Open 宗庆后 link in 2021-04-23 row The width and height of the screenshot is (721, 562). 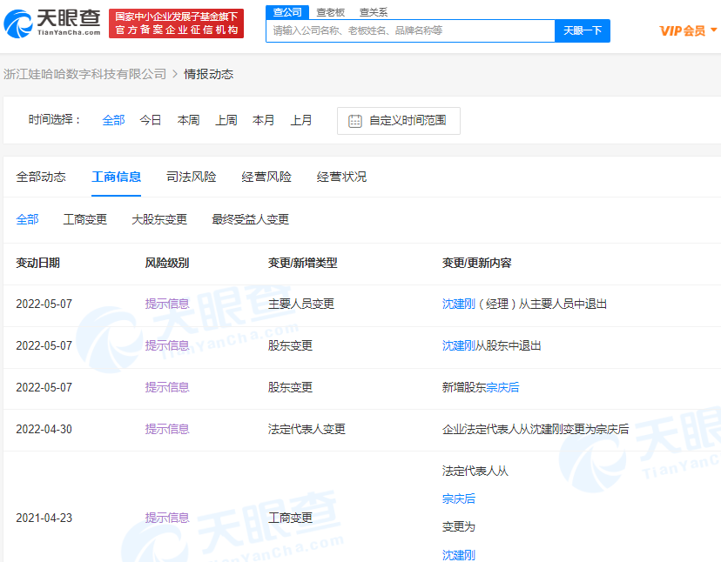tap(458, 499)
